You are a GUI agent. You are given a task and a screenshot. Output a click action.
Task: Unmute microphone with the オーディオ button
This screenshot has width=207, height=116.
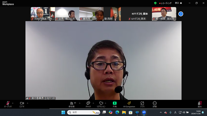click(x=8, y=104)
